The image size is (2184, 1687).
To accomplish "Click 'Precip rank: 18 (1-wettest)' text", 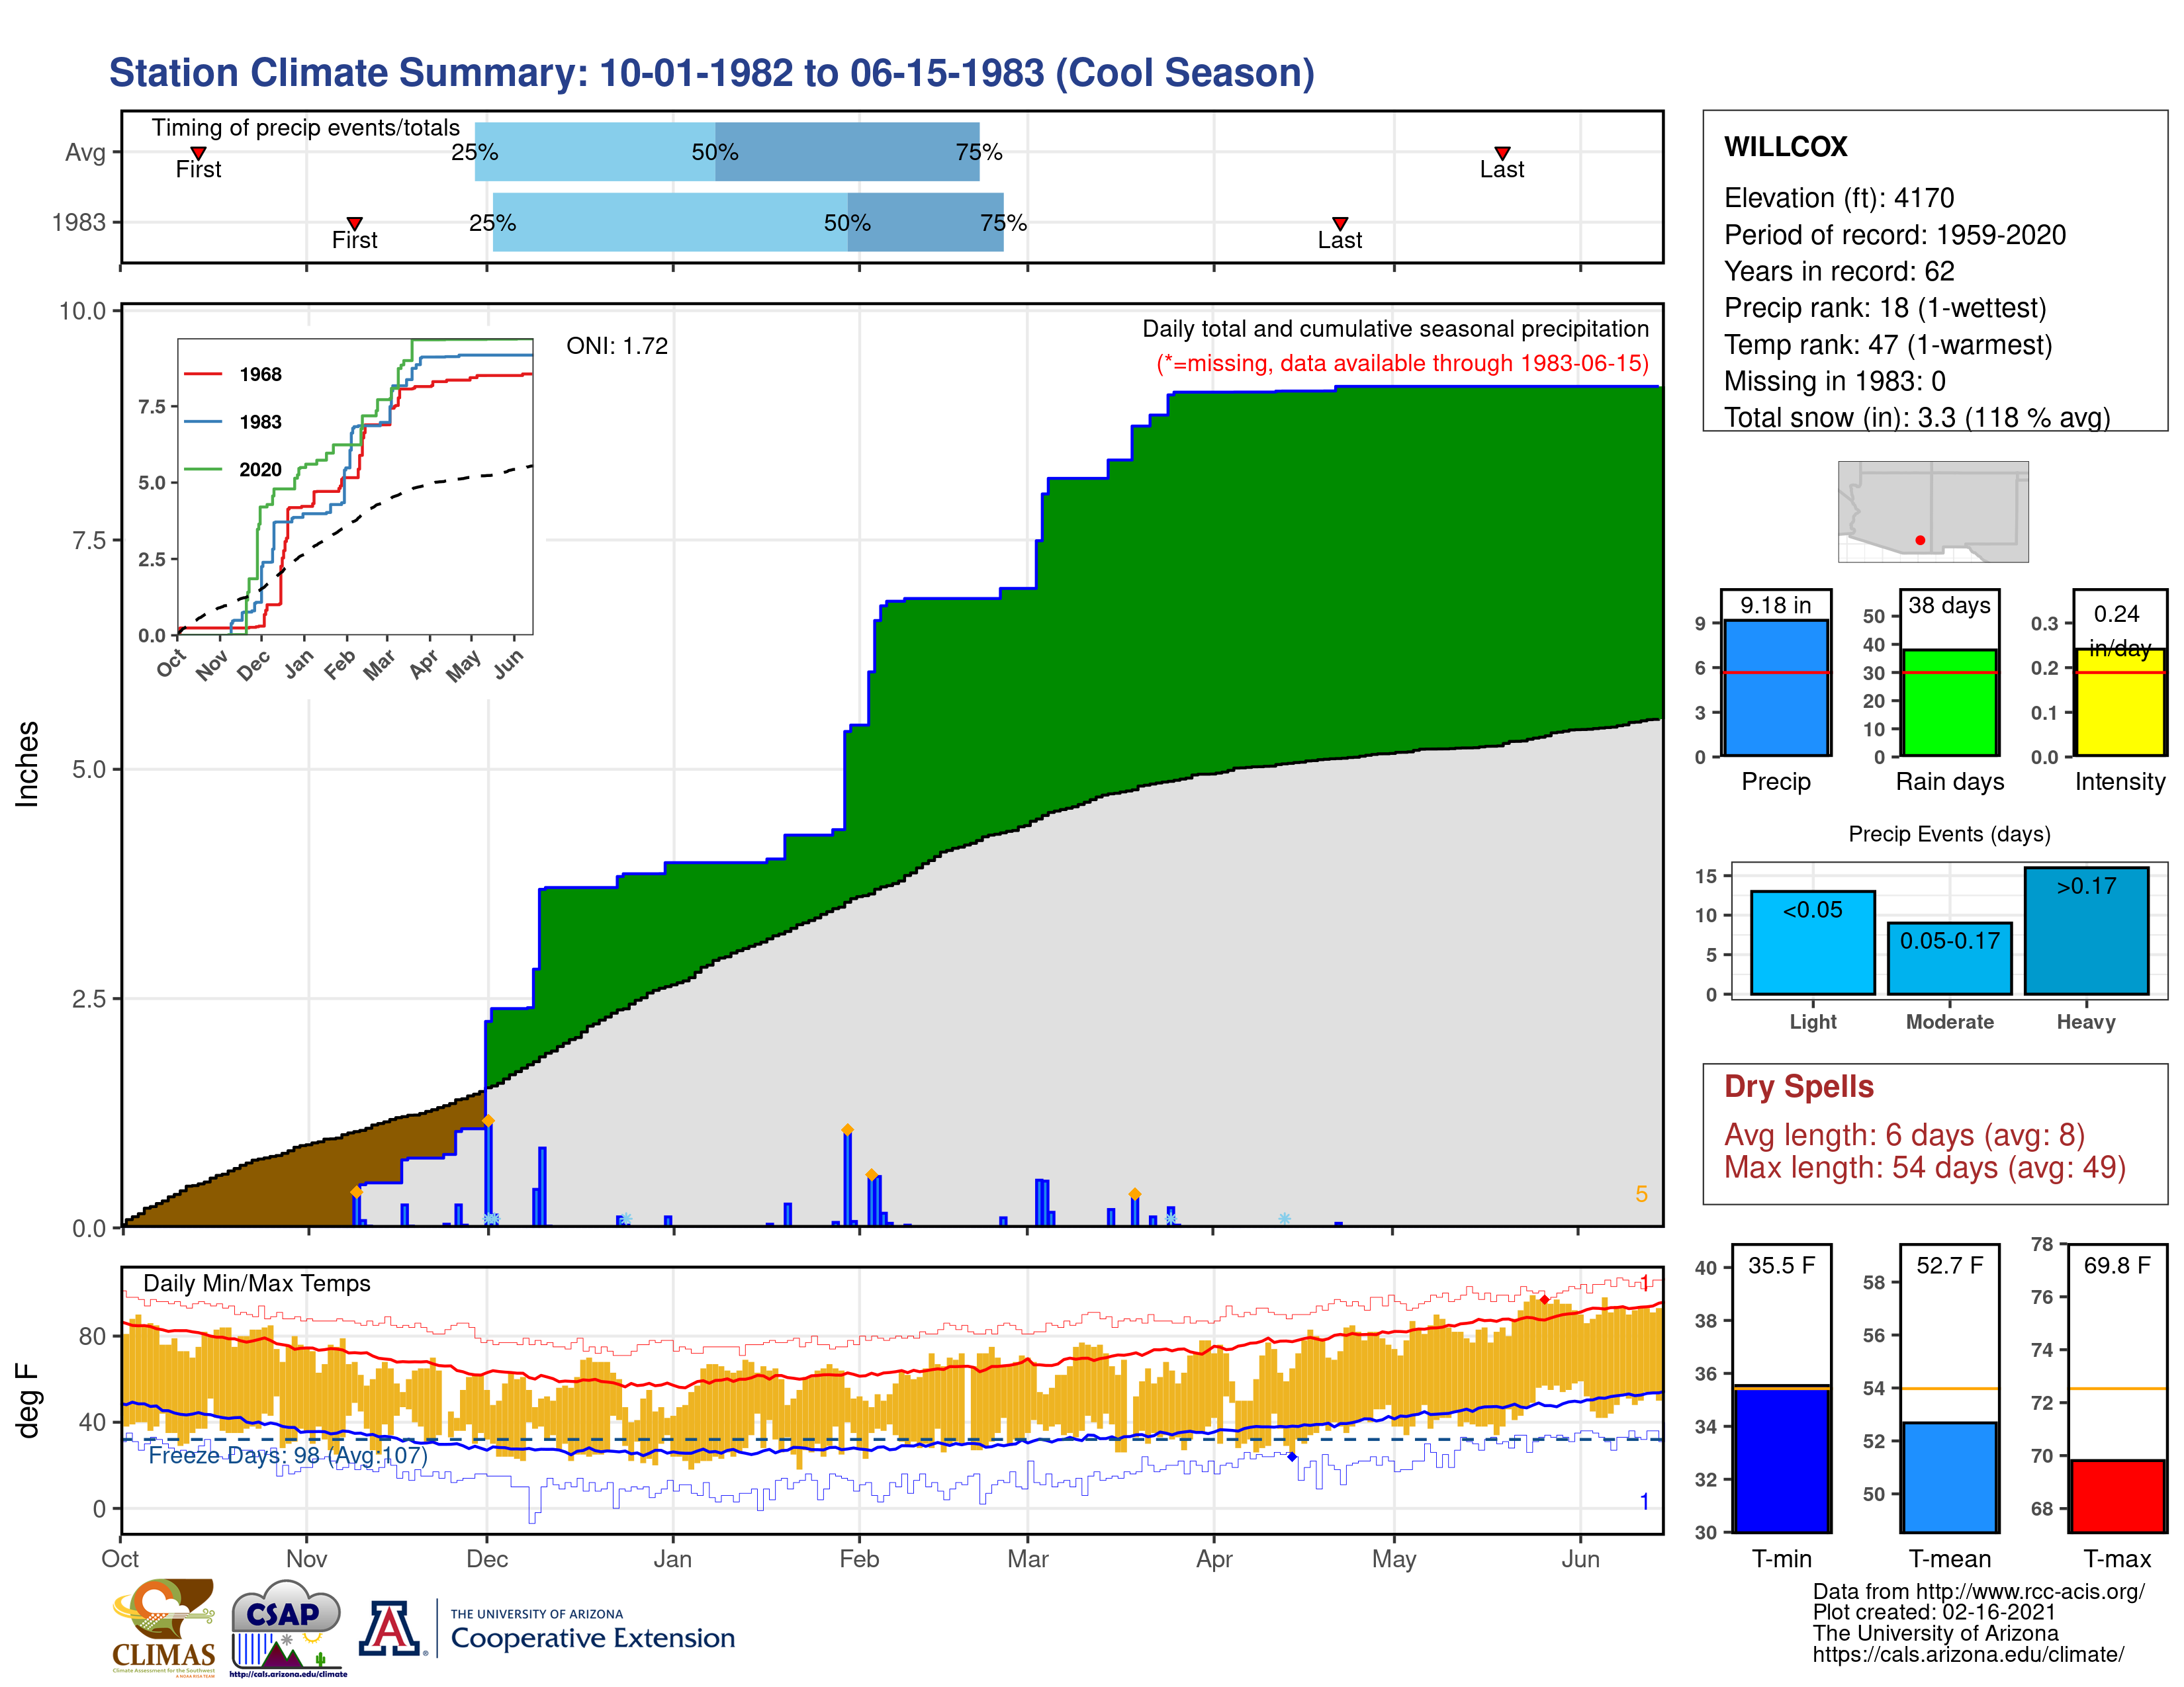I will [x=1885, y=308].
